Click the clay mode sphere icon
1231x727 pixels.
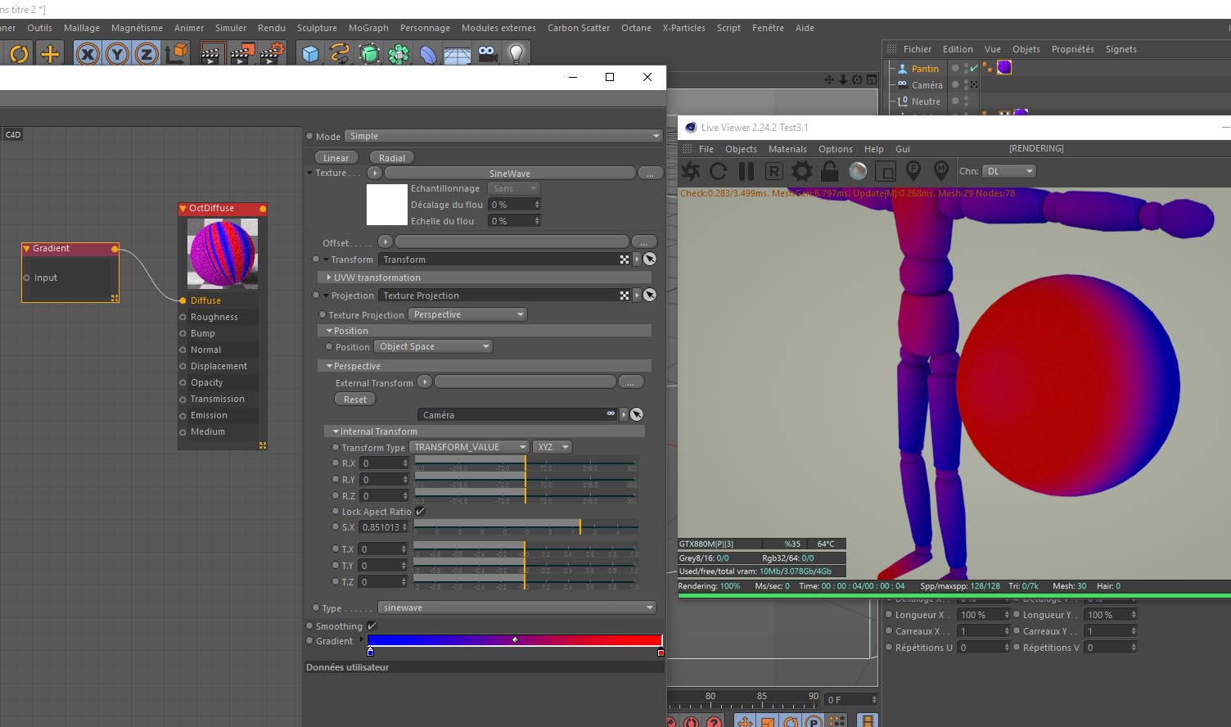click(858, 171)
